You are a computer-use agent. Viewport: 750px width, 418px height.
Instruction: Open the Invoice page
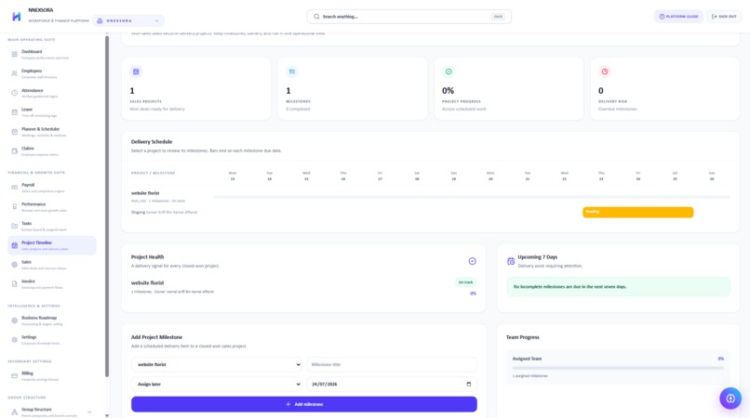(52, 283)
